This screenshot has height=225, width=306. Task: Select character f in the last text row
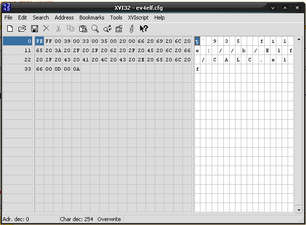pyautogui.click(x=198, y=69)
